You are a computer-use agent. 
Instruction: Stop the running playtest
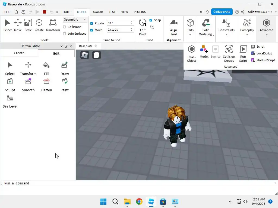click(45, 12)
